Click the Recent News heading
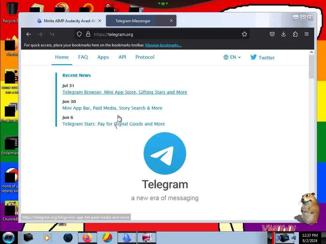This screenshot has height=244, width=326. click(x=76, y=75)
